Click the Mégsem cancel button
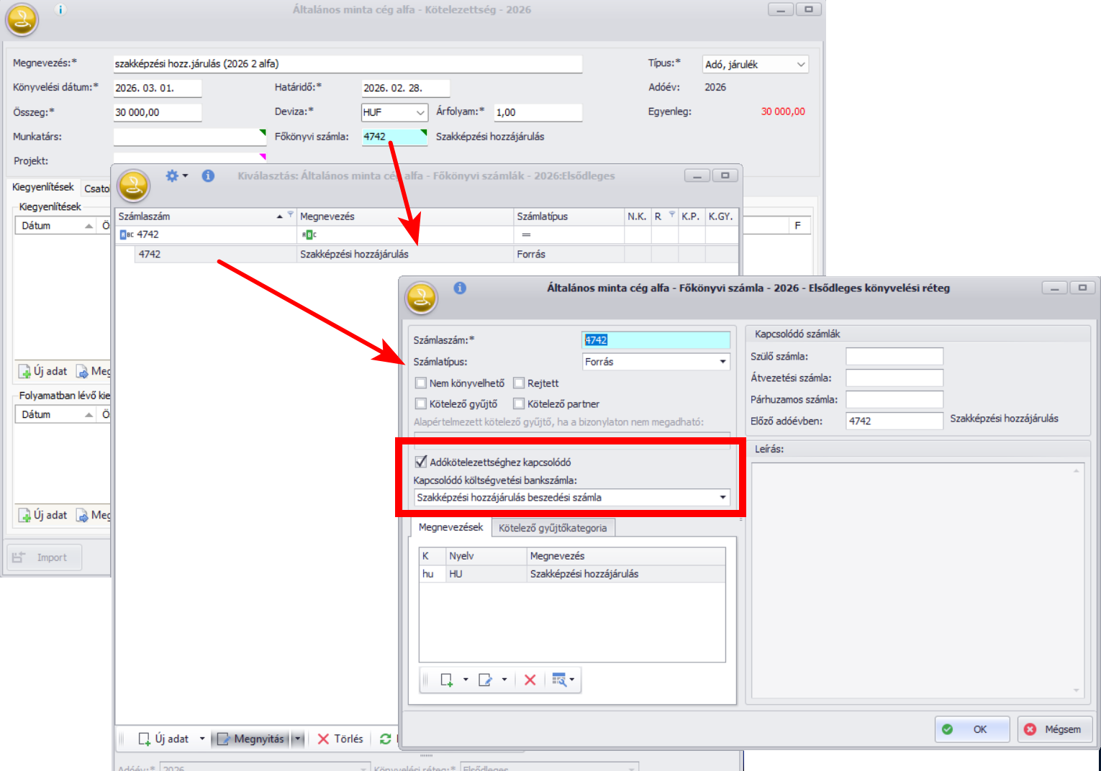Image resolution: width=1101 pixels, height=771 pixels. click(x=1053, y=729)
